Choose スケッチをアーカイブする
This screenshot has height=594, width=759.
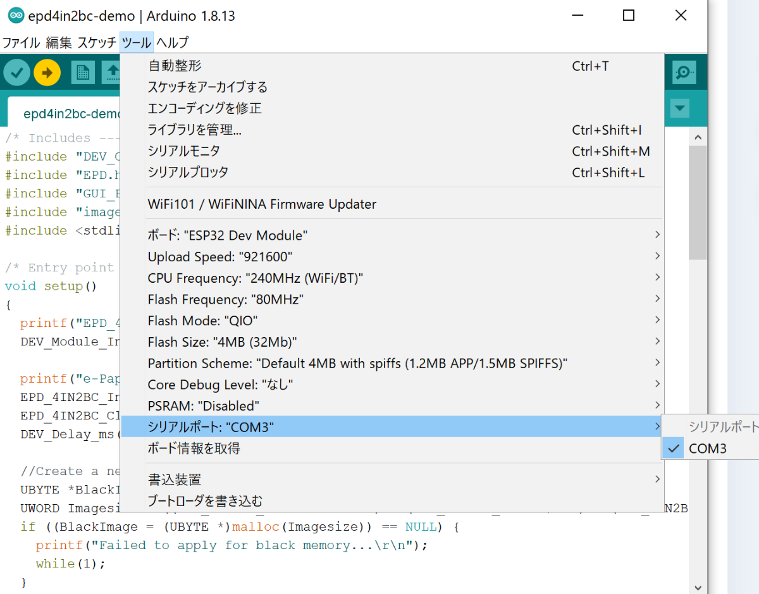pos(392,87)
